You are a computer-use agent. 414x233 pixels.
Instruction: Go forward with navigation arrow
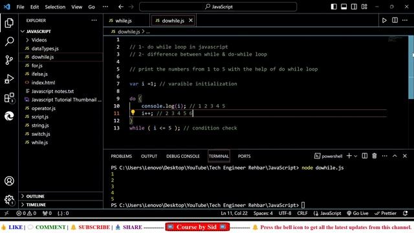pyautogui.click(x=131, y=7)
